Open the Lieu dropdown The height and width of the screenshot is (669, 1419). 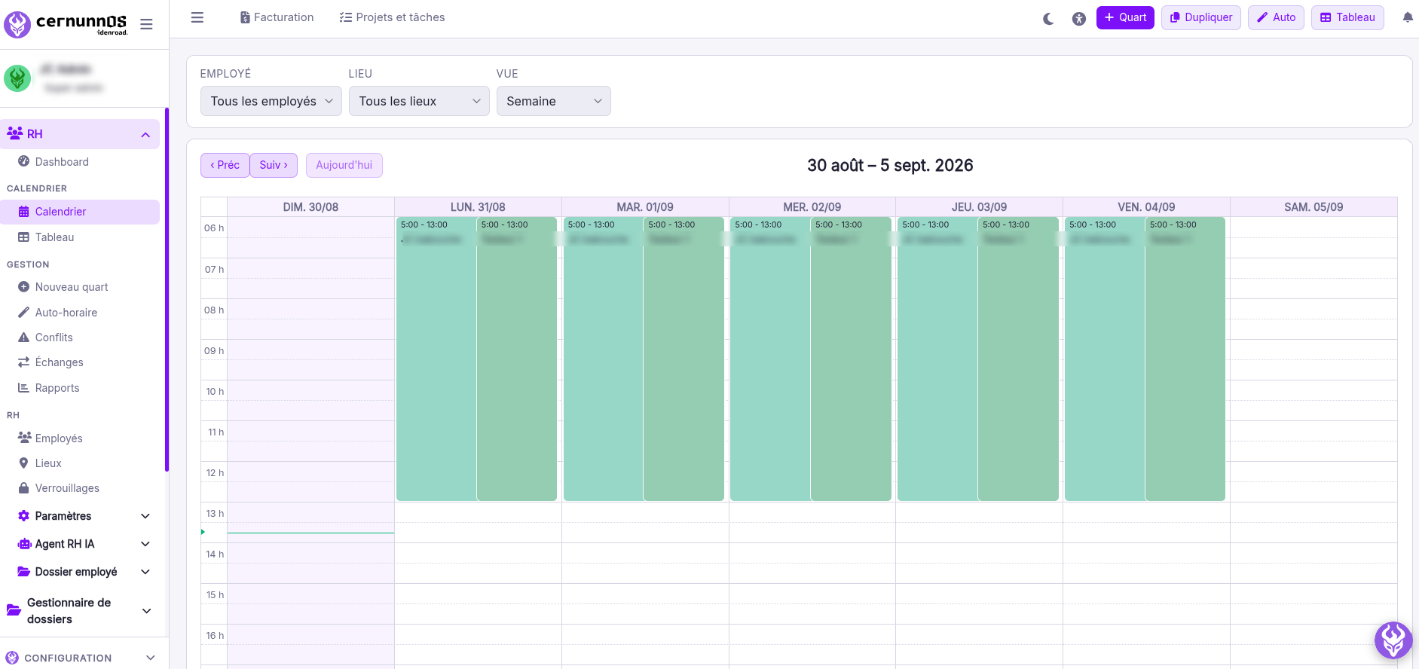pyautogui.click(x=419, y=101)
